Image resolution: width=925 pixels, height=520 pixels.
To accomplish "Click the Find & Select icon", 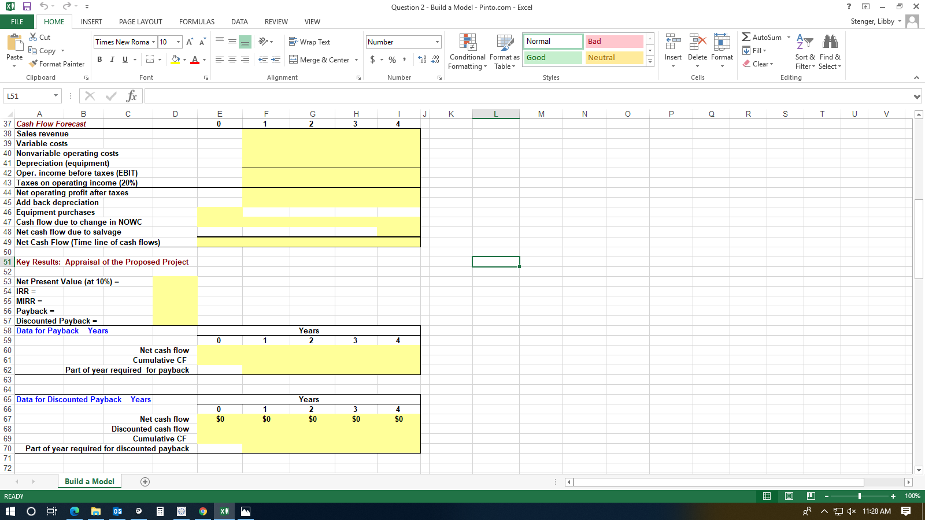I will [x=830, y=51].
